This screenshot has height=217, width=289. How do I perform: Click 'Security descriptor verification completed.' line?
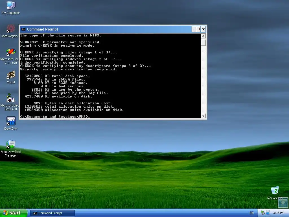pyautogui.click(x=69, y=69)
